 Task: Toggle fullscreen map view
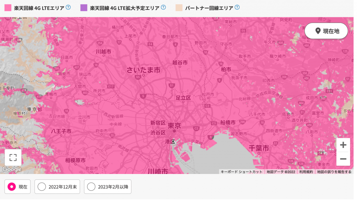[x=13, y=158]
